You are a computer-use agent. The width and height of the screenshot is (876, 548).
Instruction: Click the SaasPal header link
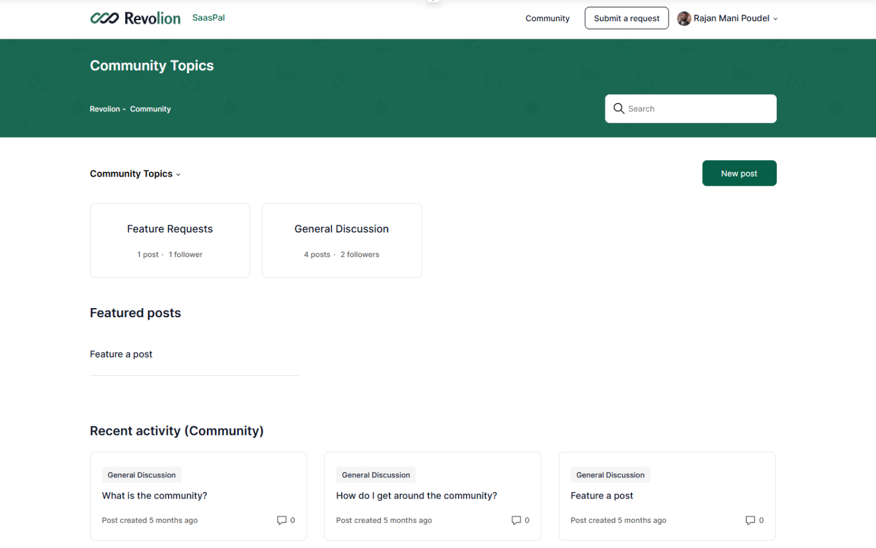coord(208,18)
